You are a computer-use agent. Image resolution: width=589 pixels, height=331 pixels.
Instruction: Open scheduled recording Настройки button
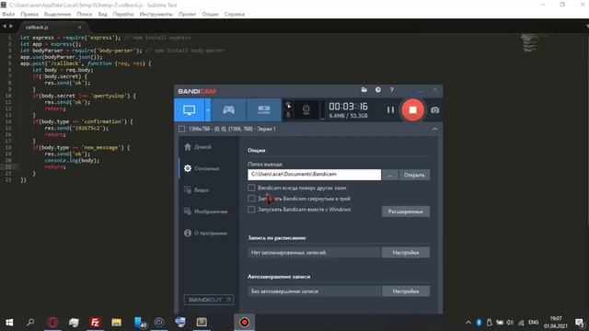(x=406, y=253)
